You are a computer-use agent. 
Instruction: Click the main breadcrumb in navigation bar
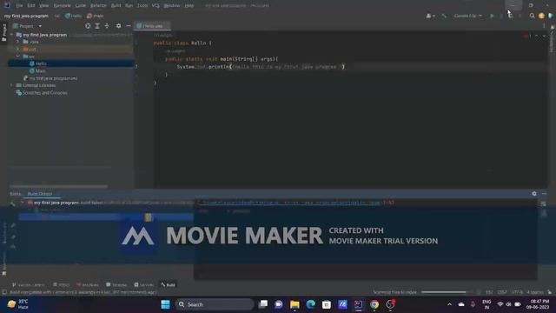(96, 16)
